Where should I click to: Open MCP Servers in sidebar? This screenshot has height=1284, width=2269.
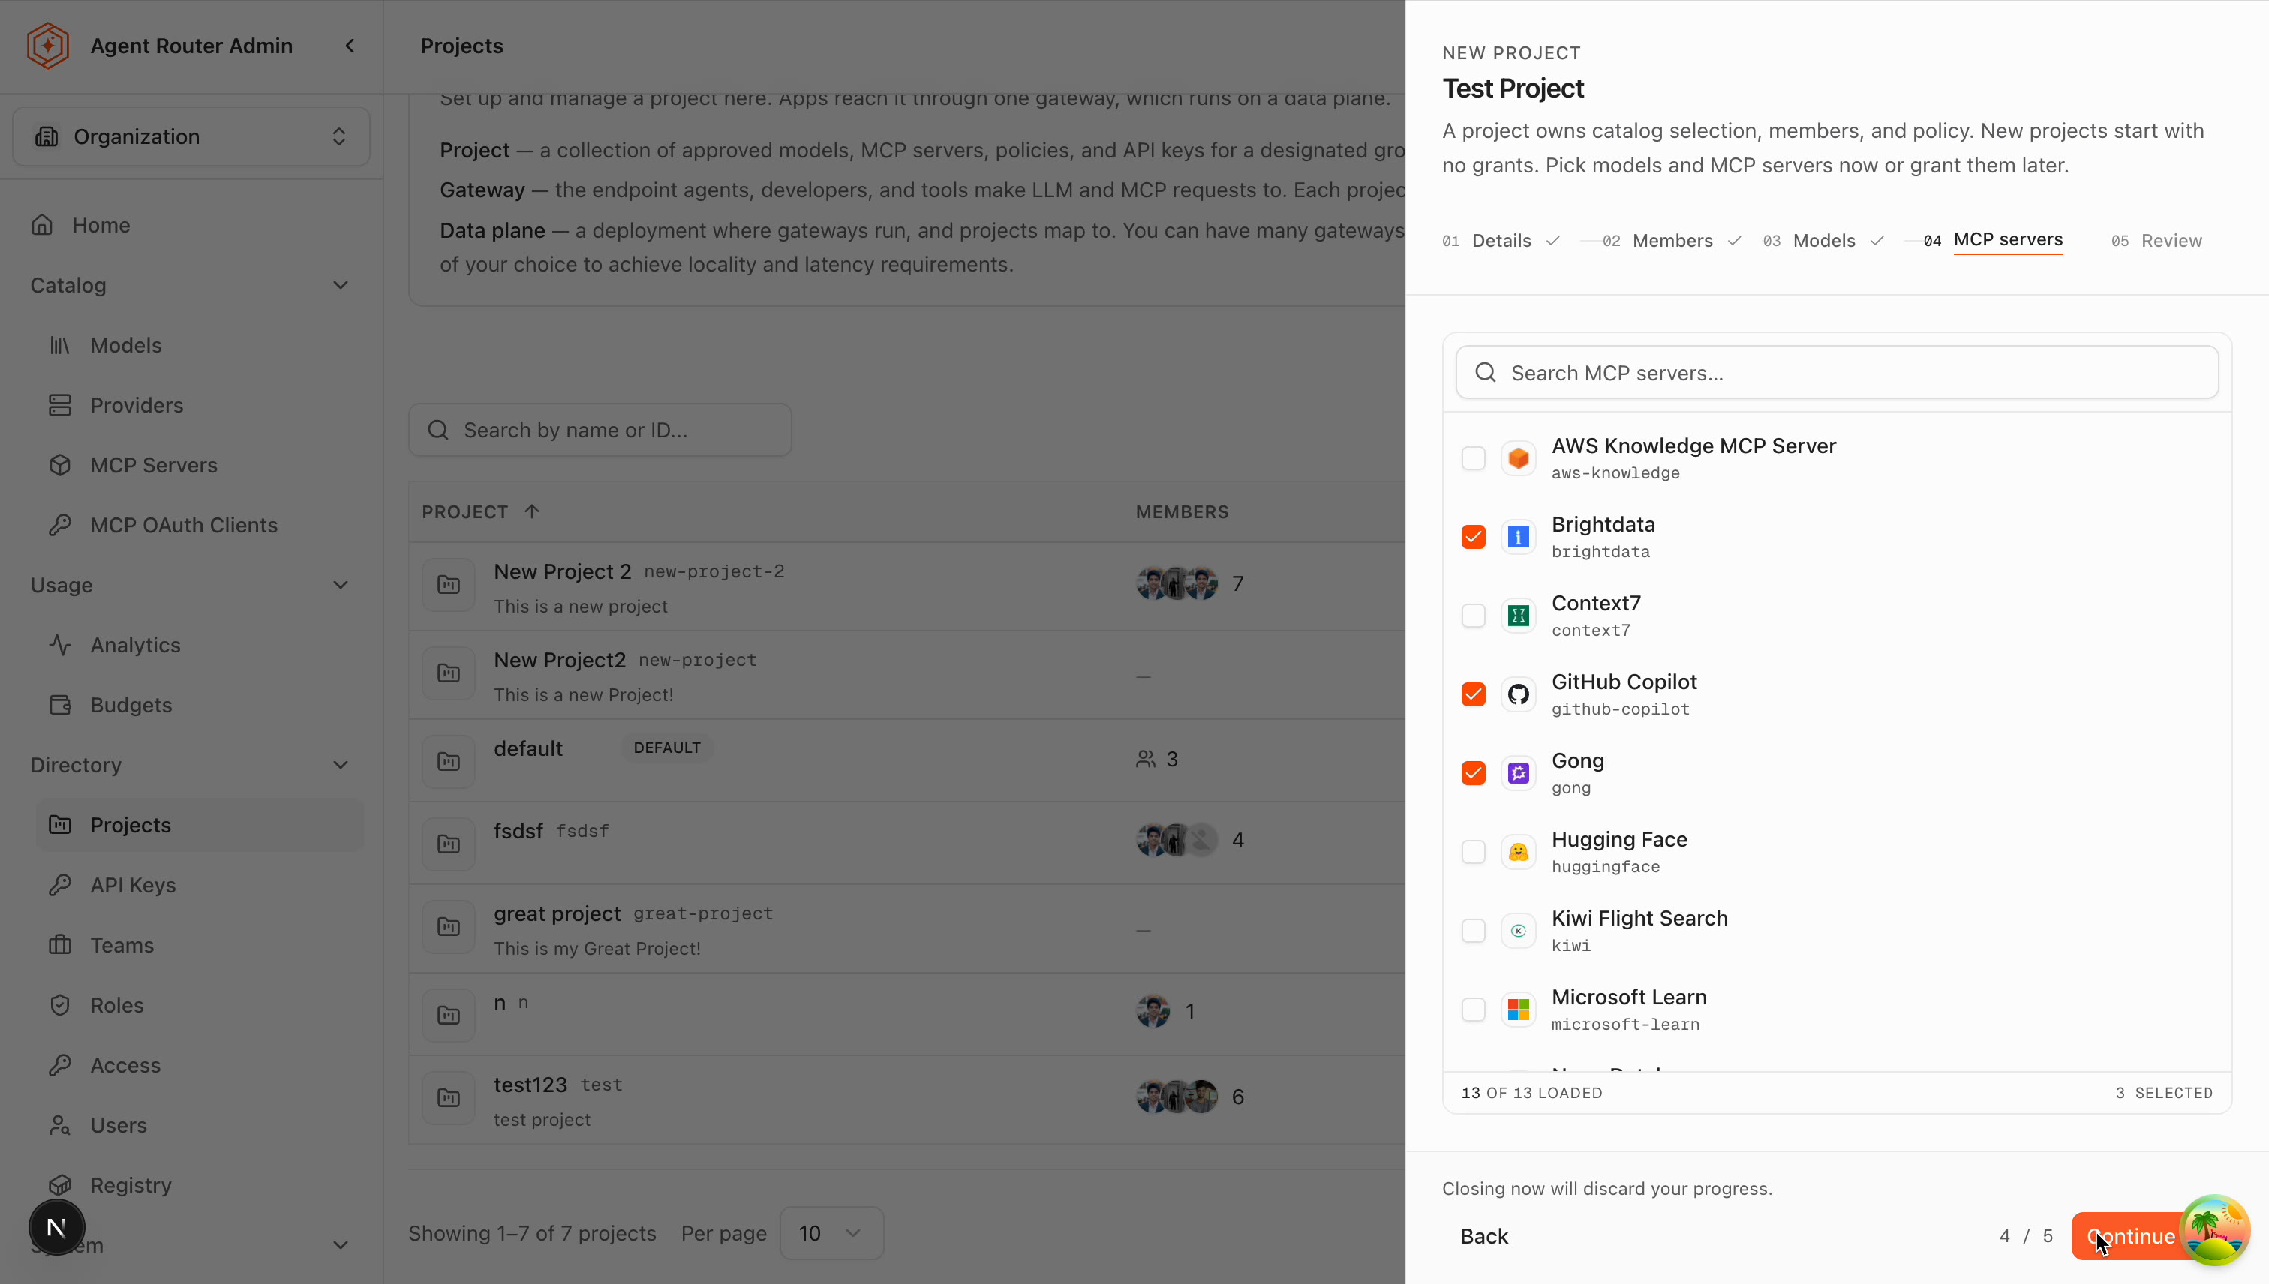pyautogui.click(x=154, y=465)
